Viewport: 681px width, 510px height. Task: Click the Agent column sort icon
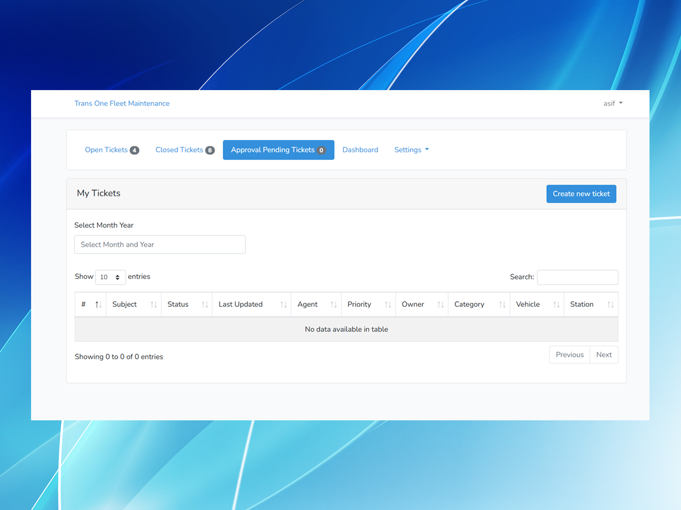click(x=334, y=304)
